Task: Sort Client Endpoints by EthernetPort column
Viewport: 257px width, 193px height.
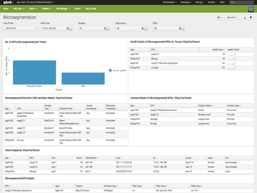Action: pos(92,158)
